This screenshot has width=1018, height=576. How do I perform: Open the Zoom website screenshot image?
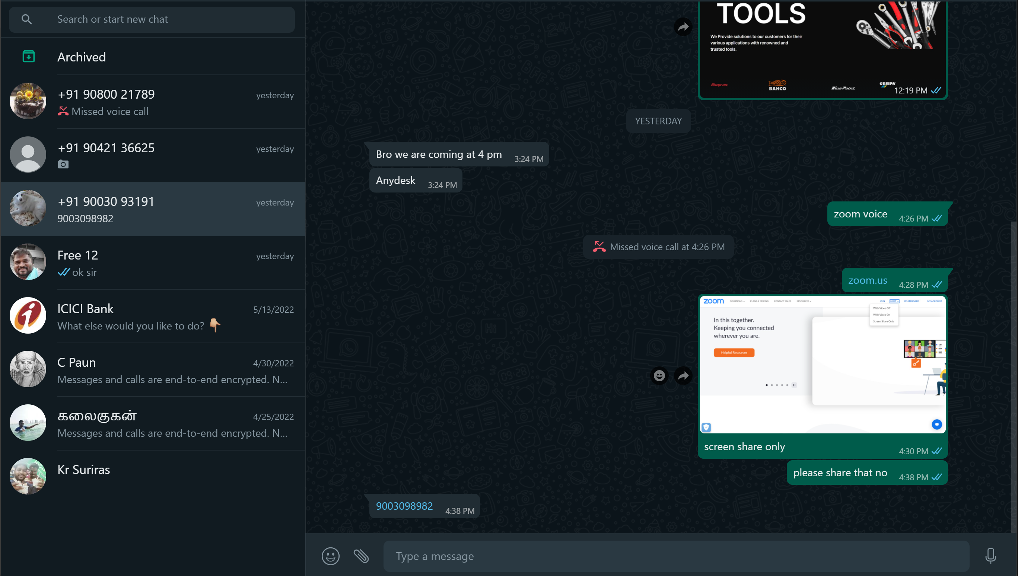click(822, 364)
